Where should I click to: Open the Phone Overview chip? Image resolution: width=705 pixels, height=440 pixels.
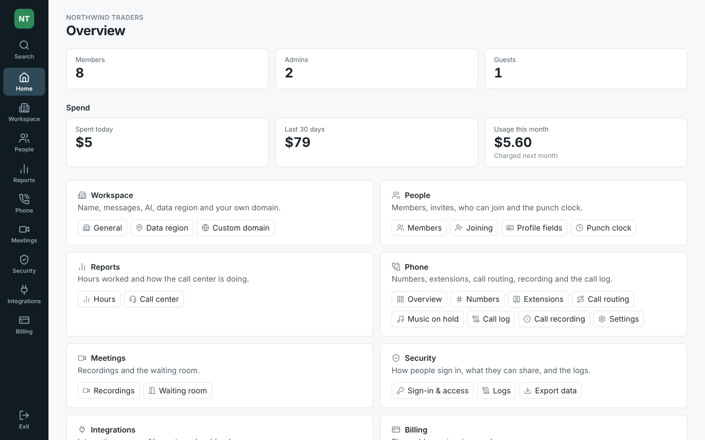tap(419, 299)
